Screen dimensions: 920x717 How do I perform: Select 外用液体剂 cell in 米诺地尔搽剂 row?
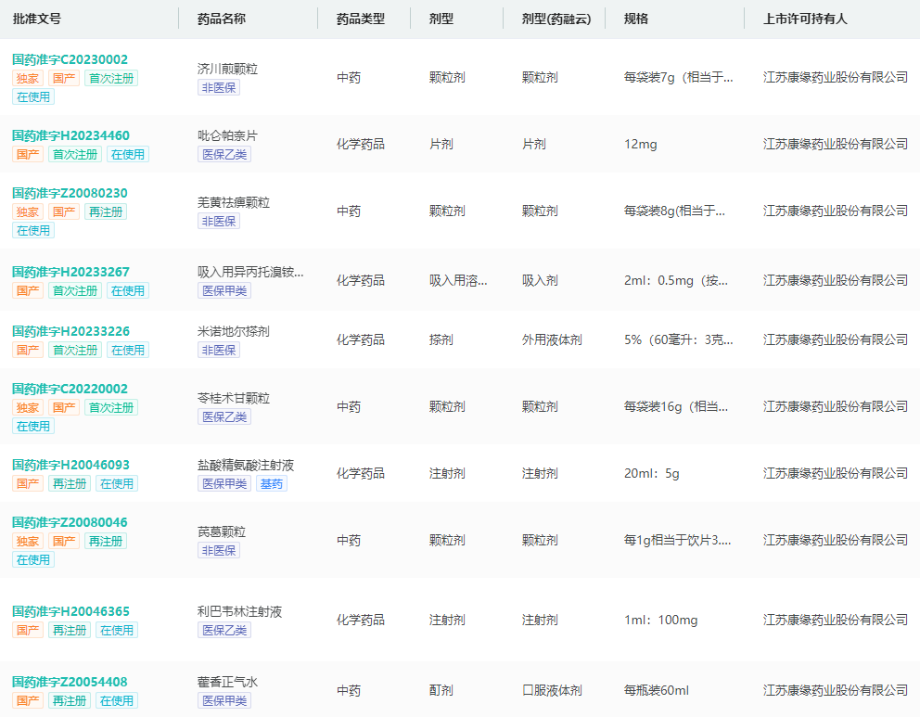(552, 339)
